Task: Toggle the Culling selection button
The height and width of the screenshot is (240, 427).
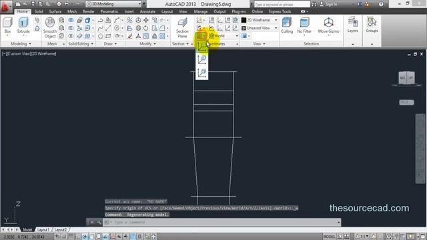Action: 287,25
